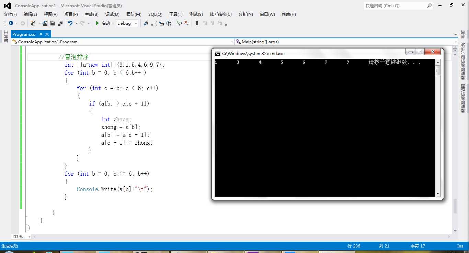The width and height of the screenshot is (469, 253).
Task: Open the 编辑(E) menu
Action: click(30, 14)
